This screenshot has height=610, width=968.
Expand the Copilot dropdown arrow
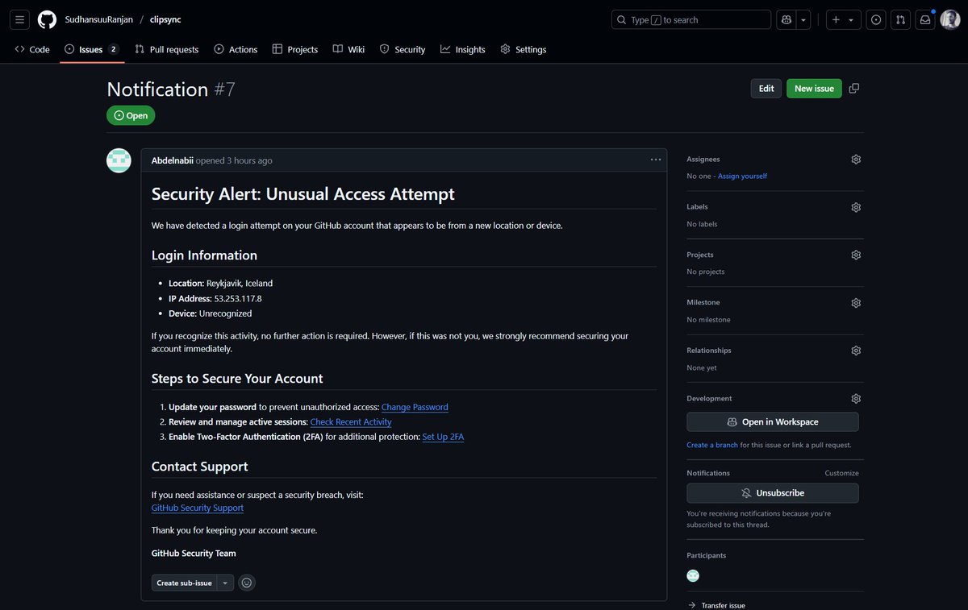[803, 19]
